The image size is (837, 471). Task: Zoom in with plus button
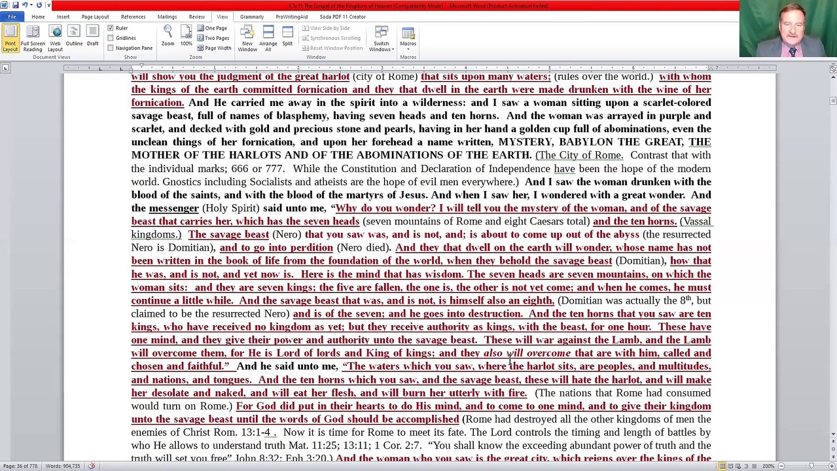click(831, 466)
